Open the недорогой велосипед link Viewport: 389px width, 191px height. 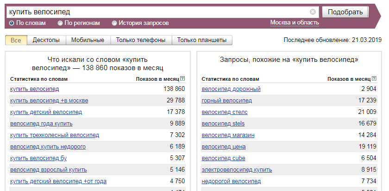click(231, 181)
